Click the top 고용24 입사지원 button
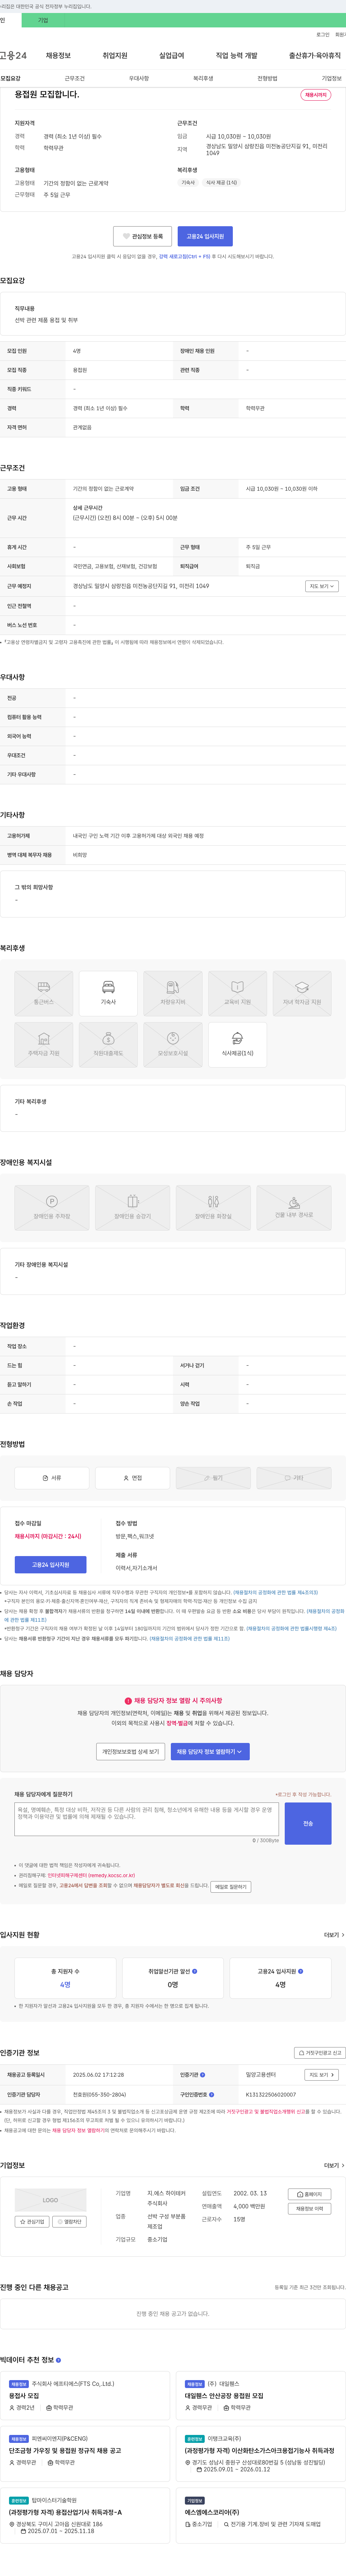346x2576 pixels. pos(205,236)
